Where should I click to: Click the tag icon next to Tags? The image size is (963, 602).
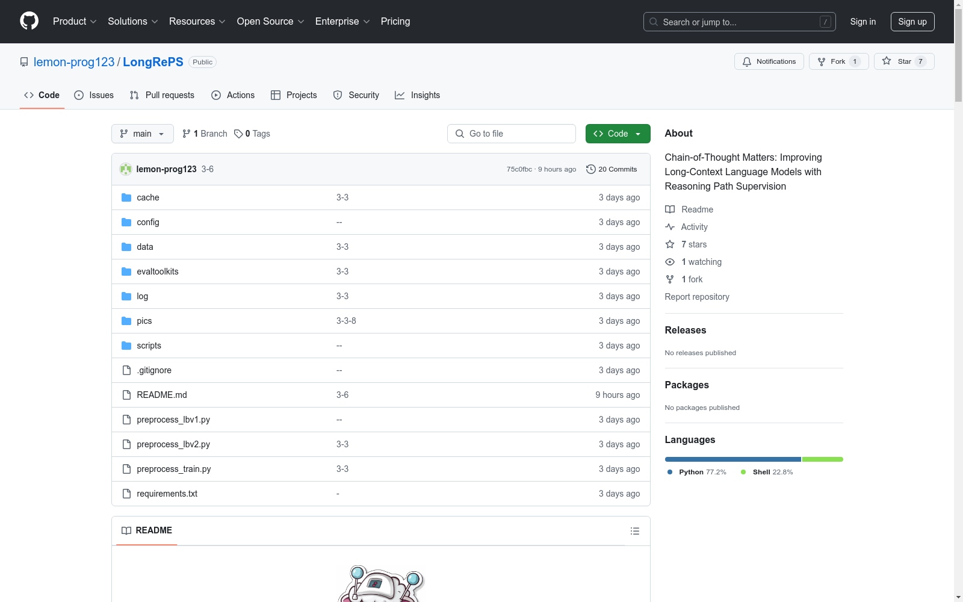238,134
